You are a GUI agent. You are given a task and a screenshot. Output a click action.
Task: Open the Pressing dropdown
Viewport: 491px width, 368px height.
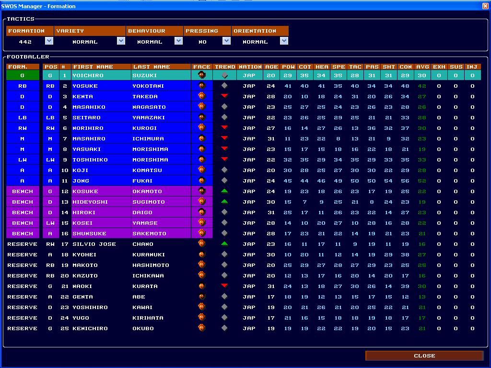tap(226, 41)
